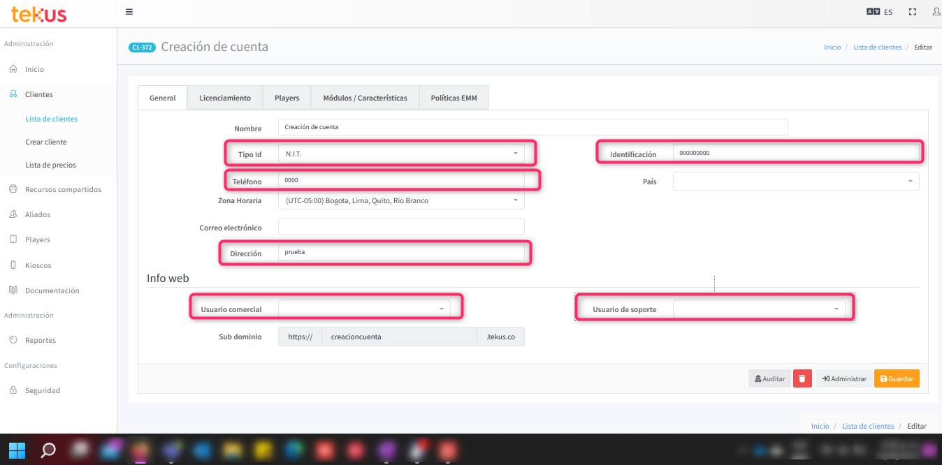Click the hamburger menu icon
942x465 pixels.
coord(129,12)
